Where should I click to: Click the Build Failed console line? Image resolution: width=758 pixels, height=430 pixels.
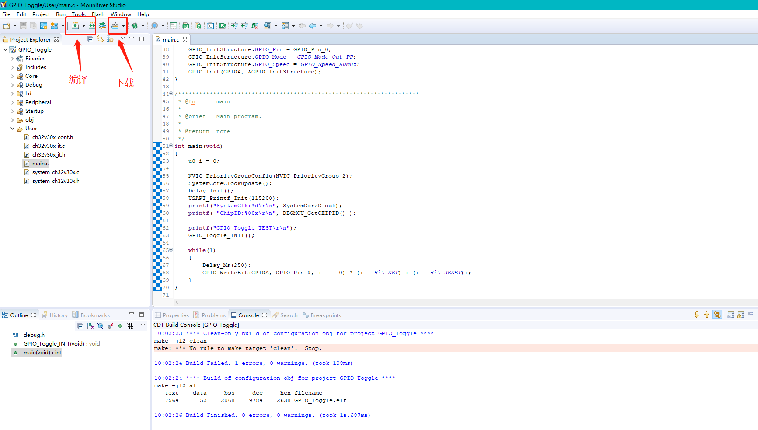point(254,363)
